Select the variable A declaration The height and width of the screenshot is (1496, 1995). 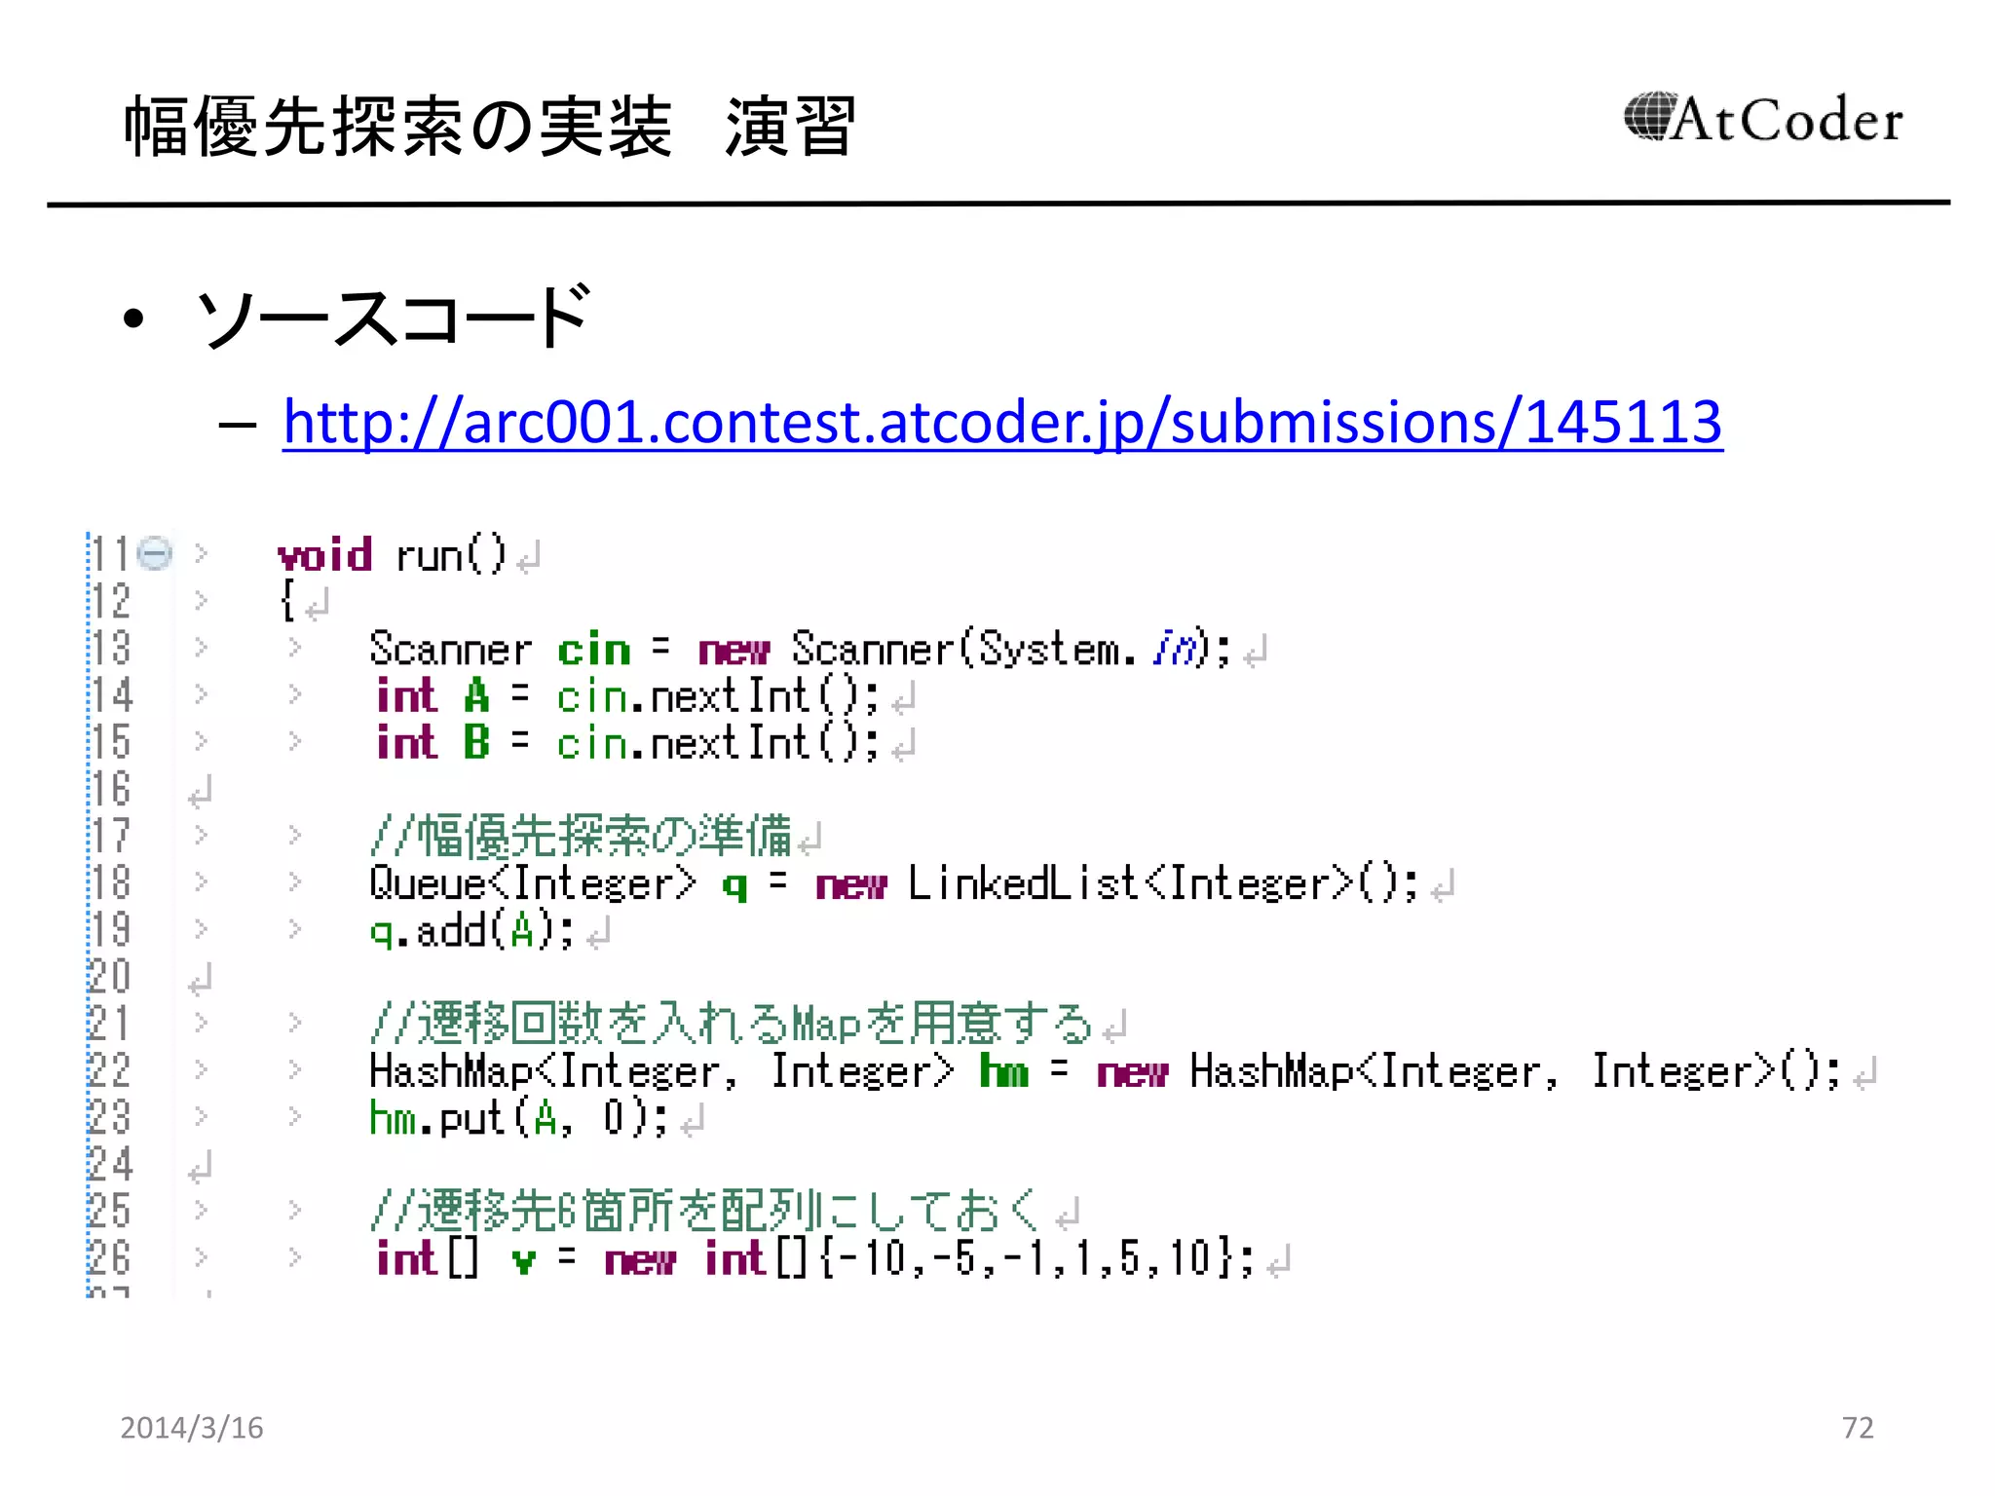[476, 696]
